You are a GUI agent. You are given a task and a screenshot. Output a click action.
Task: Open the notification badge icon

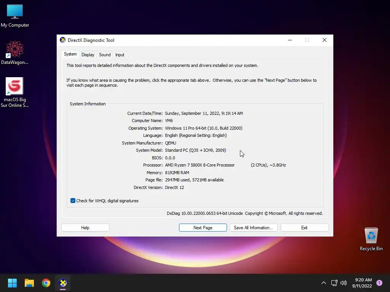[x=379, y=283]
